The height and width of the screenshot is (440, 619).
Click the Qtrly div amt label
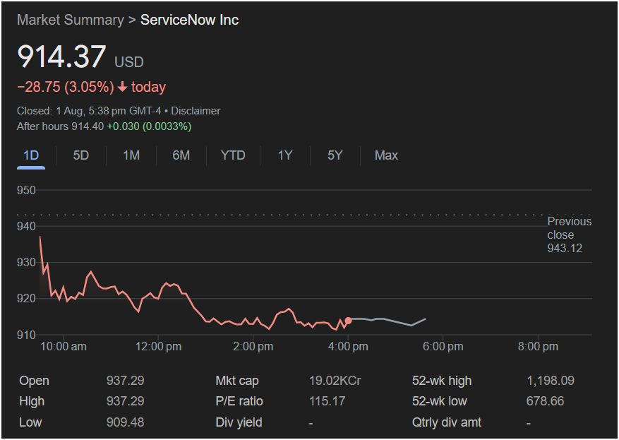447,422
